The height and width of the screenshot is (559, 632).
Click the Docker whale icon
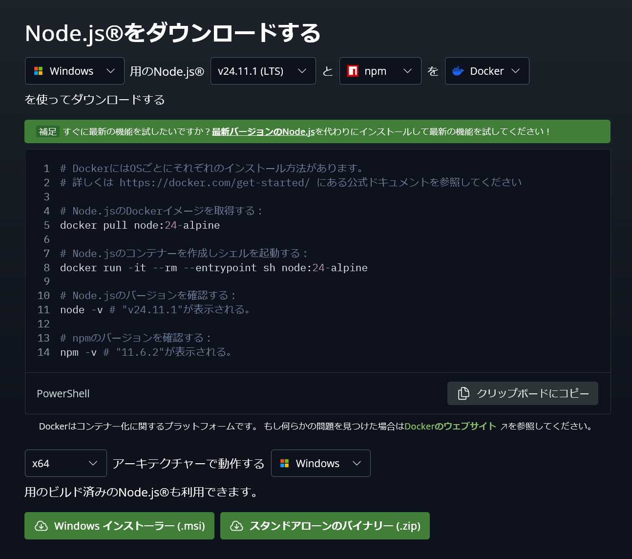coord(458,70)
